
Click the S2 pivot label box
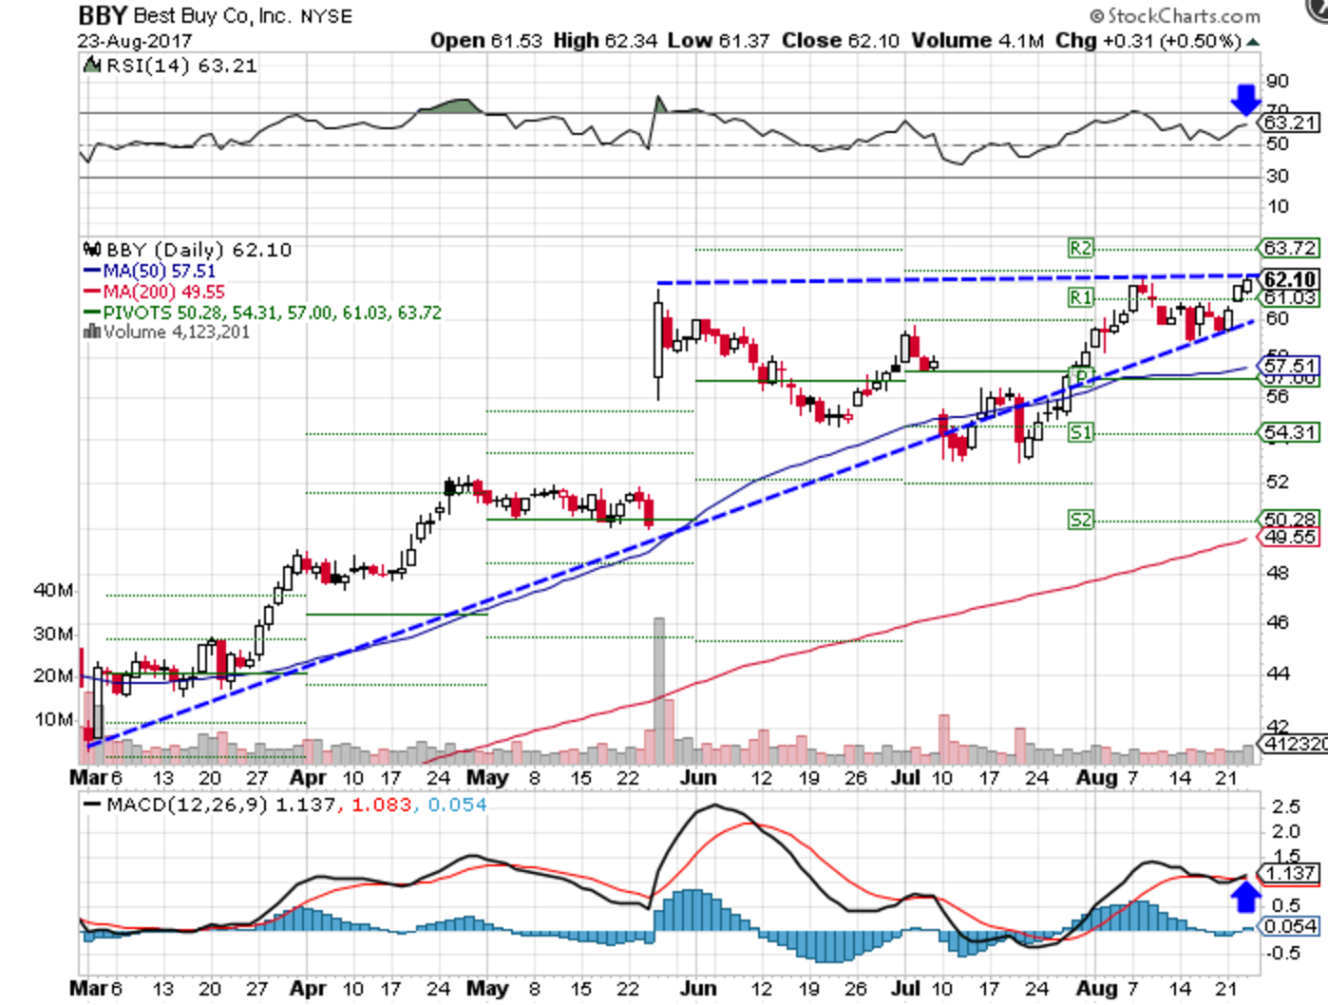[1081, 520]
